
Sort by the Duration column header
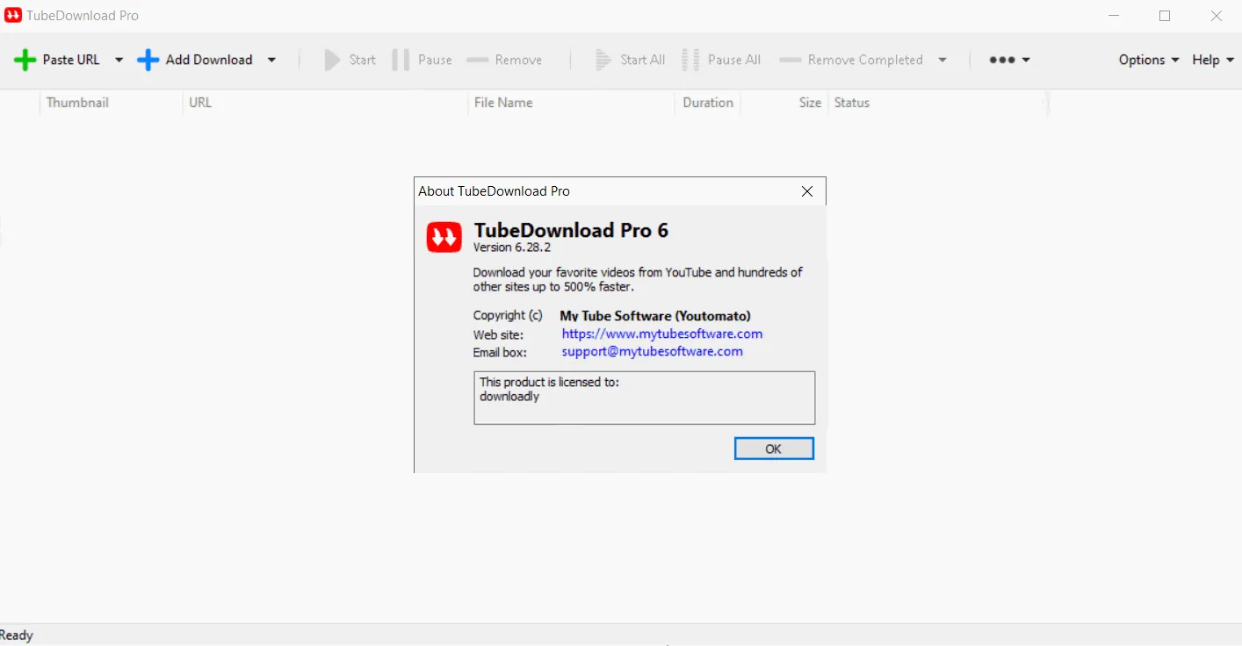(708, 103)
